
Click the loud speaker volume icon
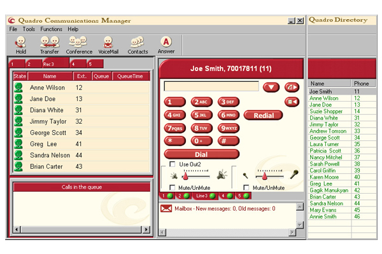coord(222,175)
